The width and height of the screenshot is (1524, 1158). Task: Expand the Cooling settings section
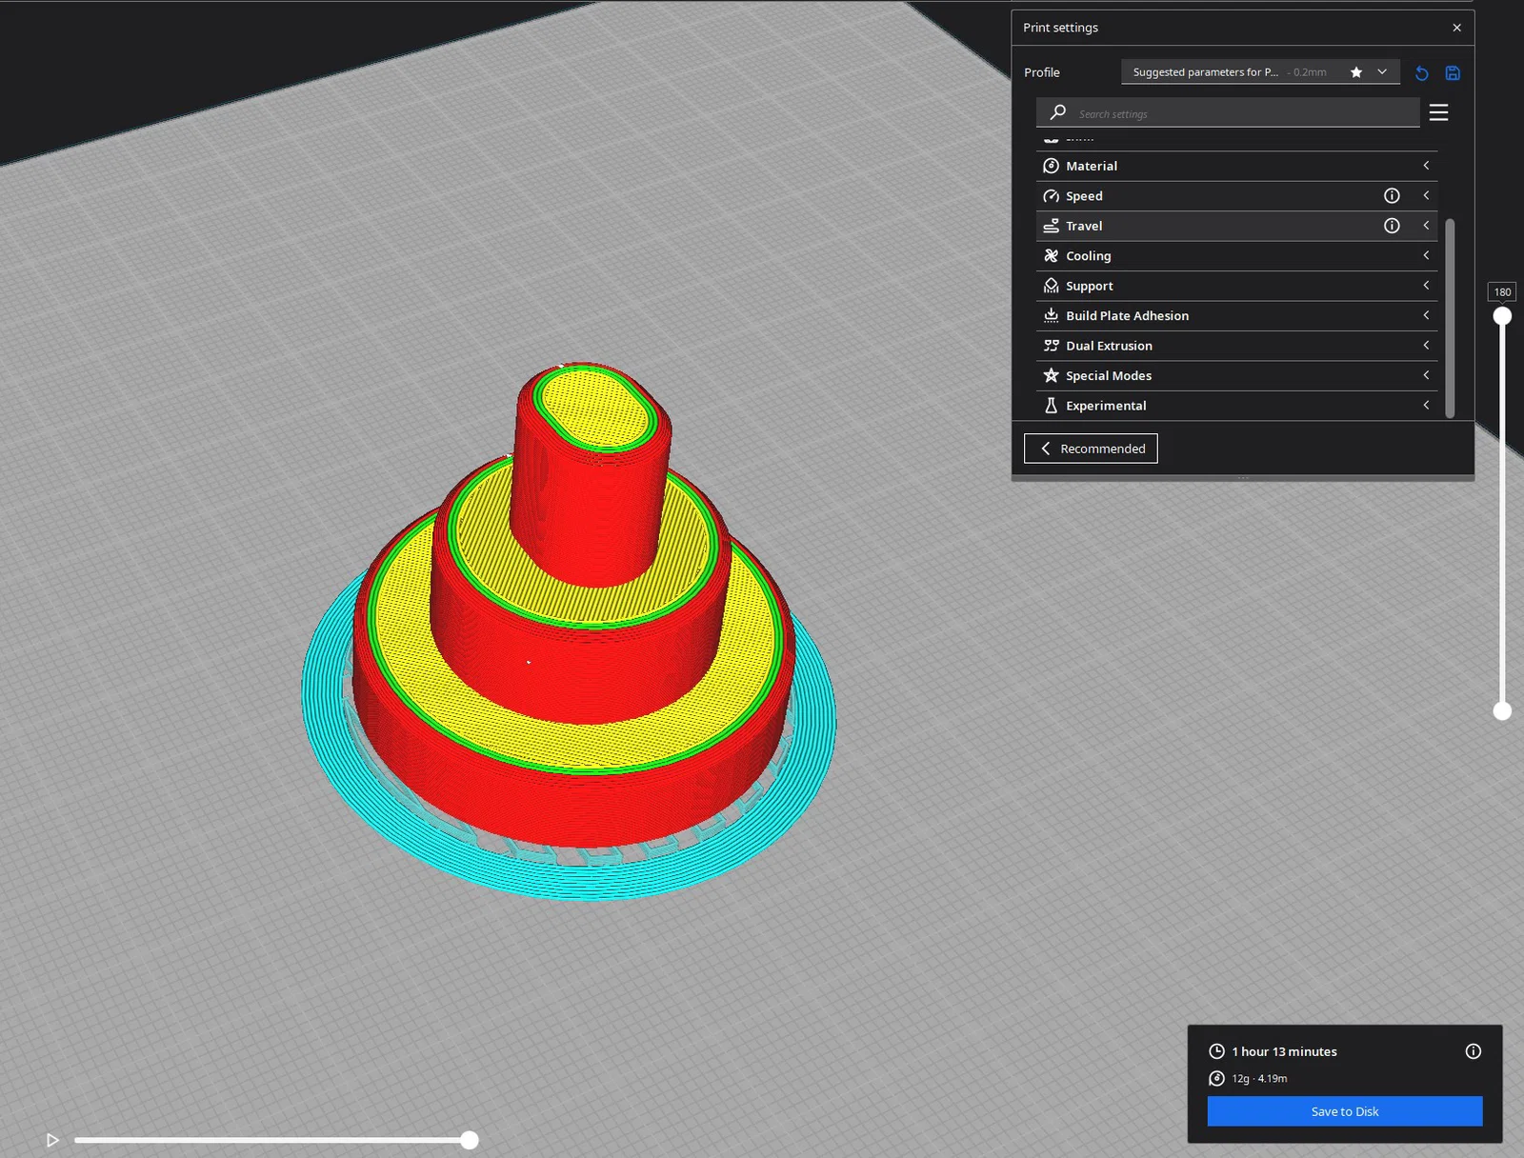(x=1236, y=256)
